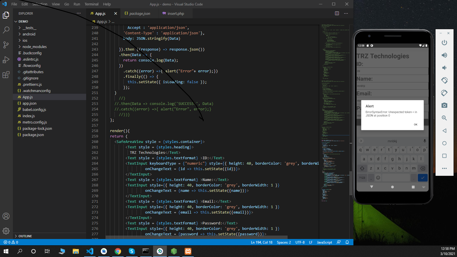Open Extensions view
The image size is (457, 257).
(6, 75)
